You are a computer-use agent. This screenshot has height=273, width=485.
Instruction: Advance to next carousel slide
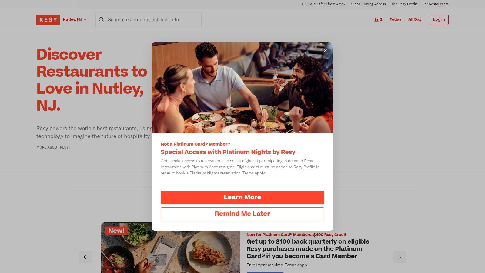click(x=400, y=257)
